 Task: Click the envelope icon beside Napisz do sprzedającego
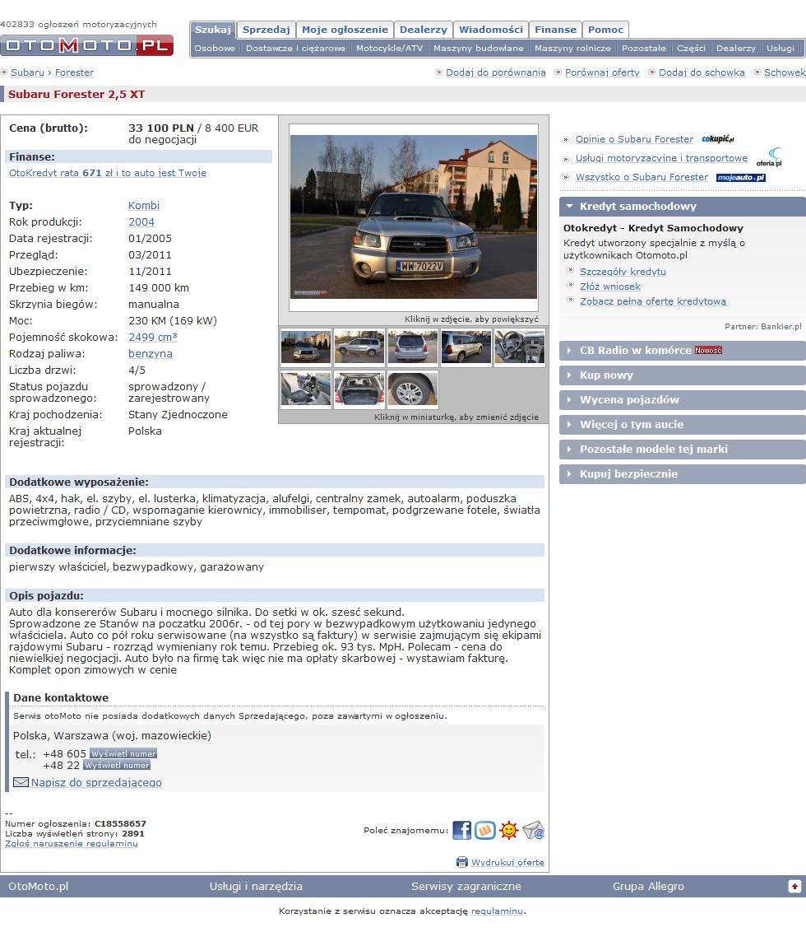pyautogui.click(x=21, y=782)
